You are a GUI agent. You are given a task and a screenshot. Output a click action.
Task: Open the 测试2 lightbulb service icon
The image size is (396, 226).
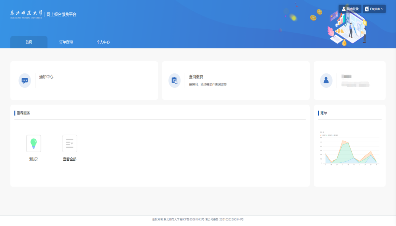[33, 143]
